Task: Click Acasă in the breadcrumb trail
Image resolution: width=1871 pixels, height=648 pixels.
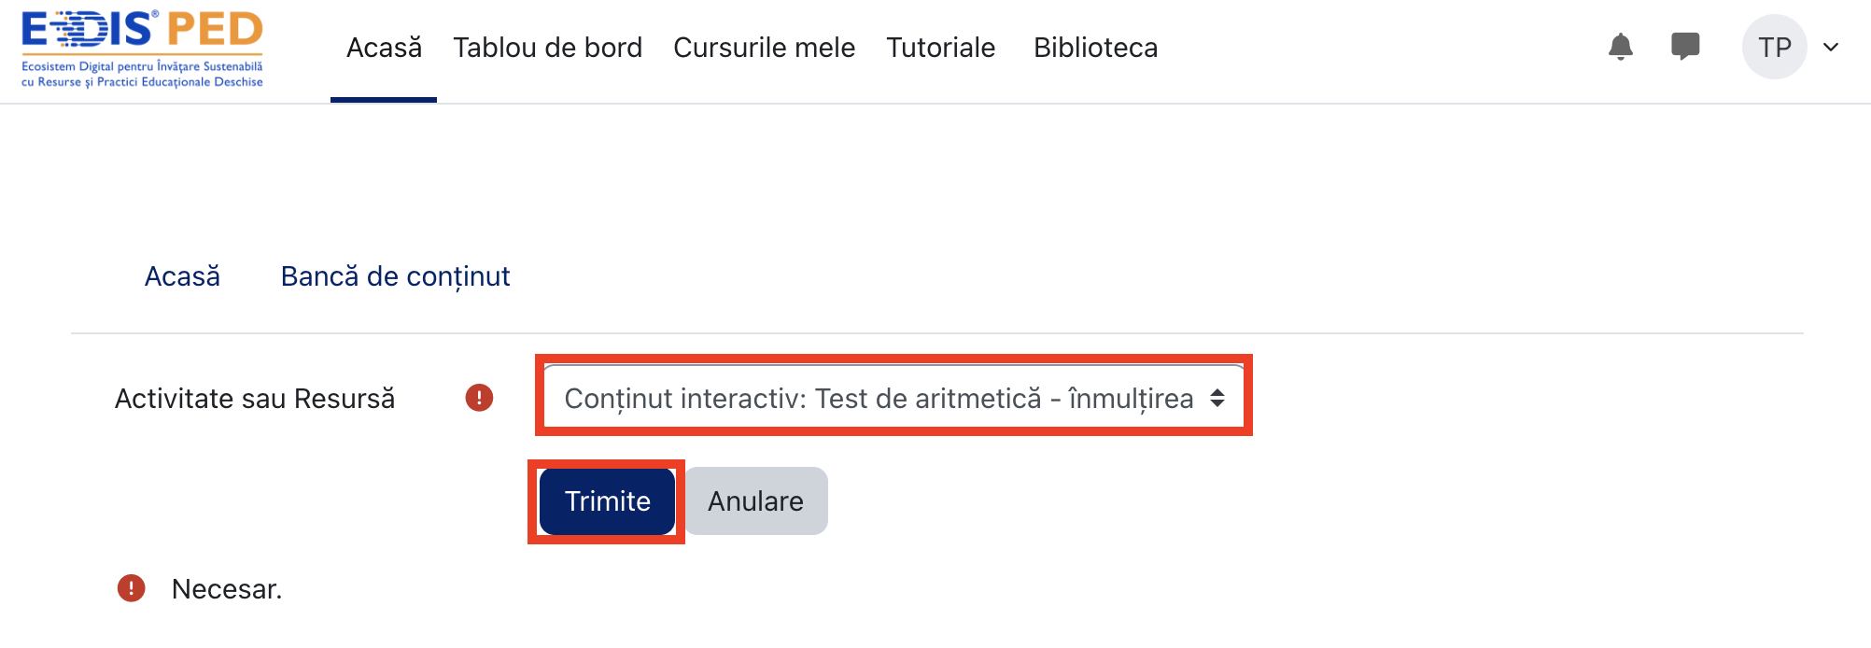Action: click(182, 275)
